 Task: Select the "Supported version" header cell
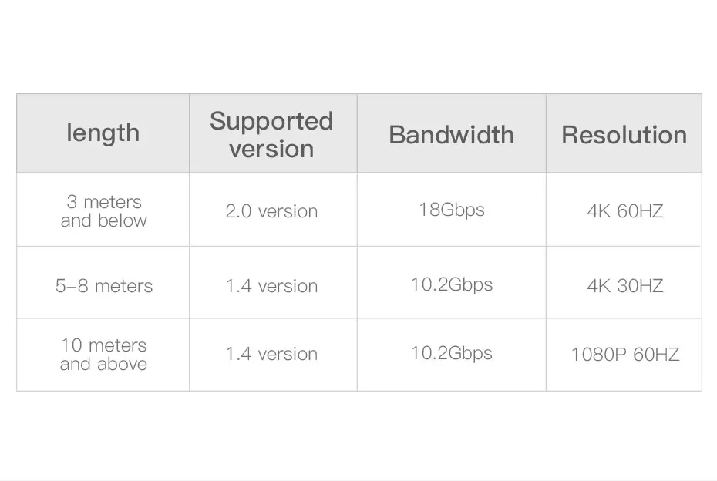[271, 134]
